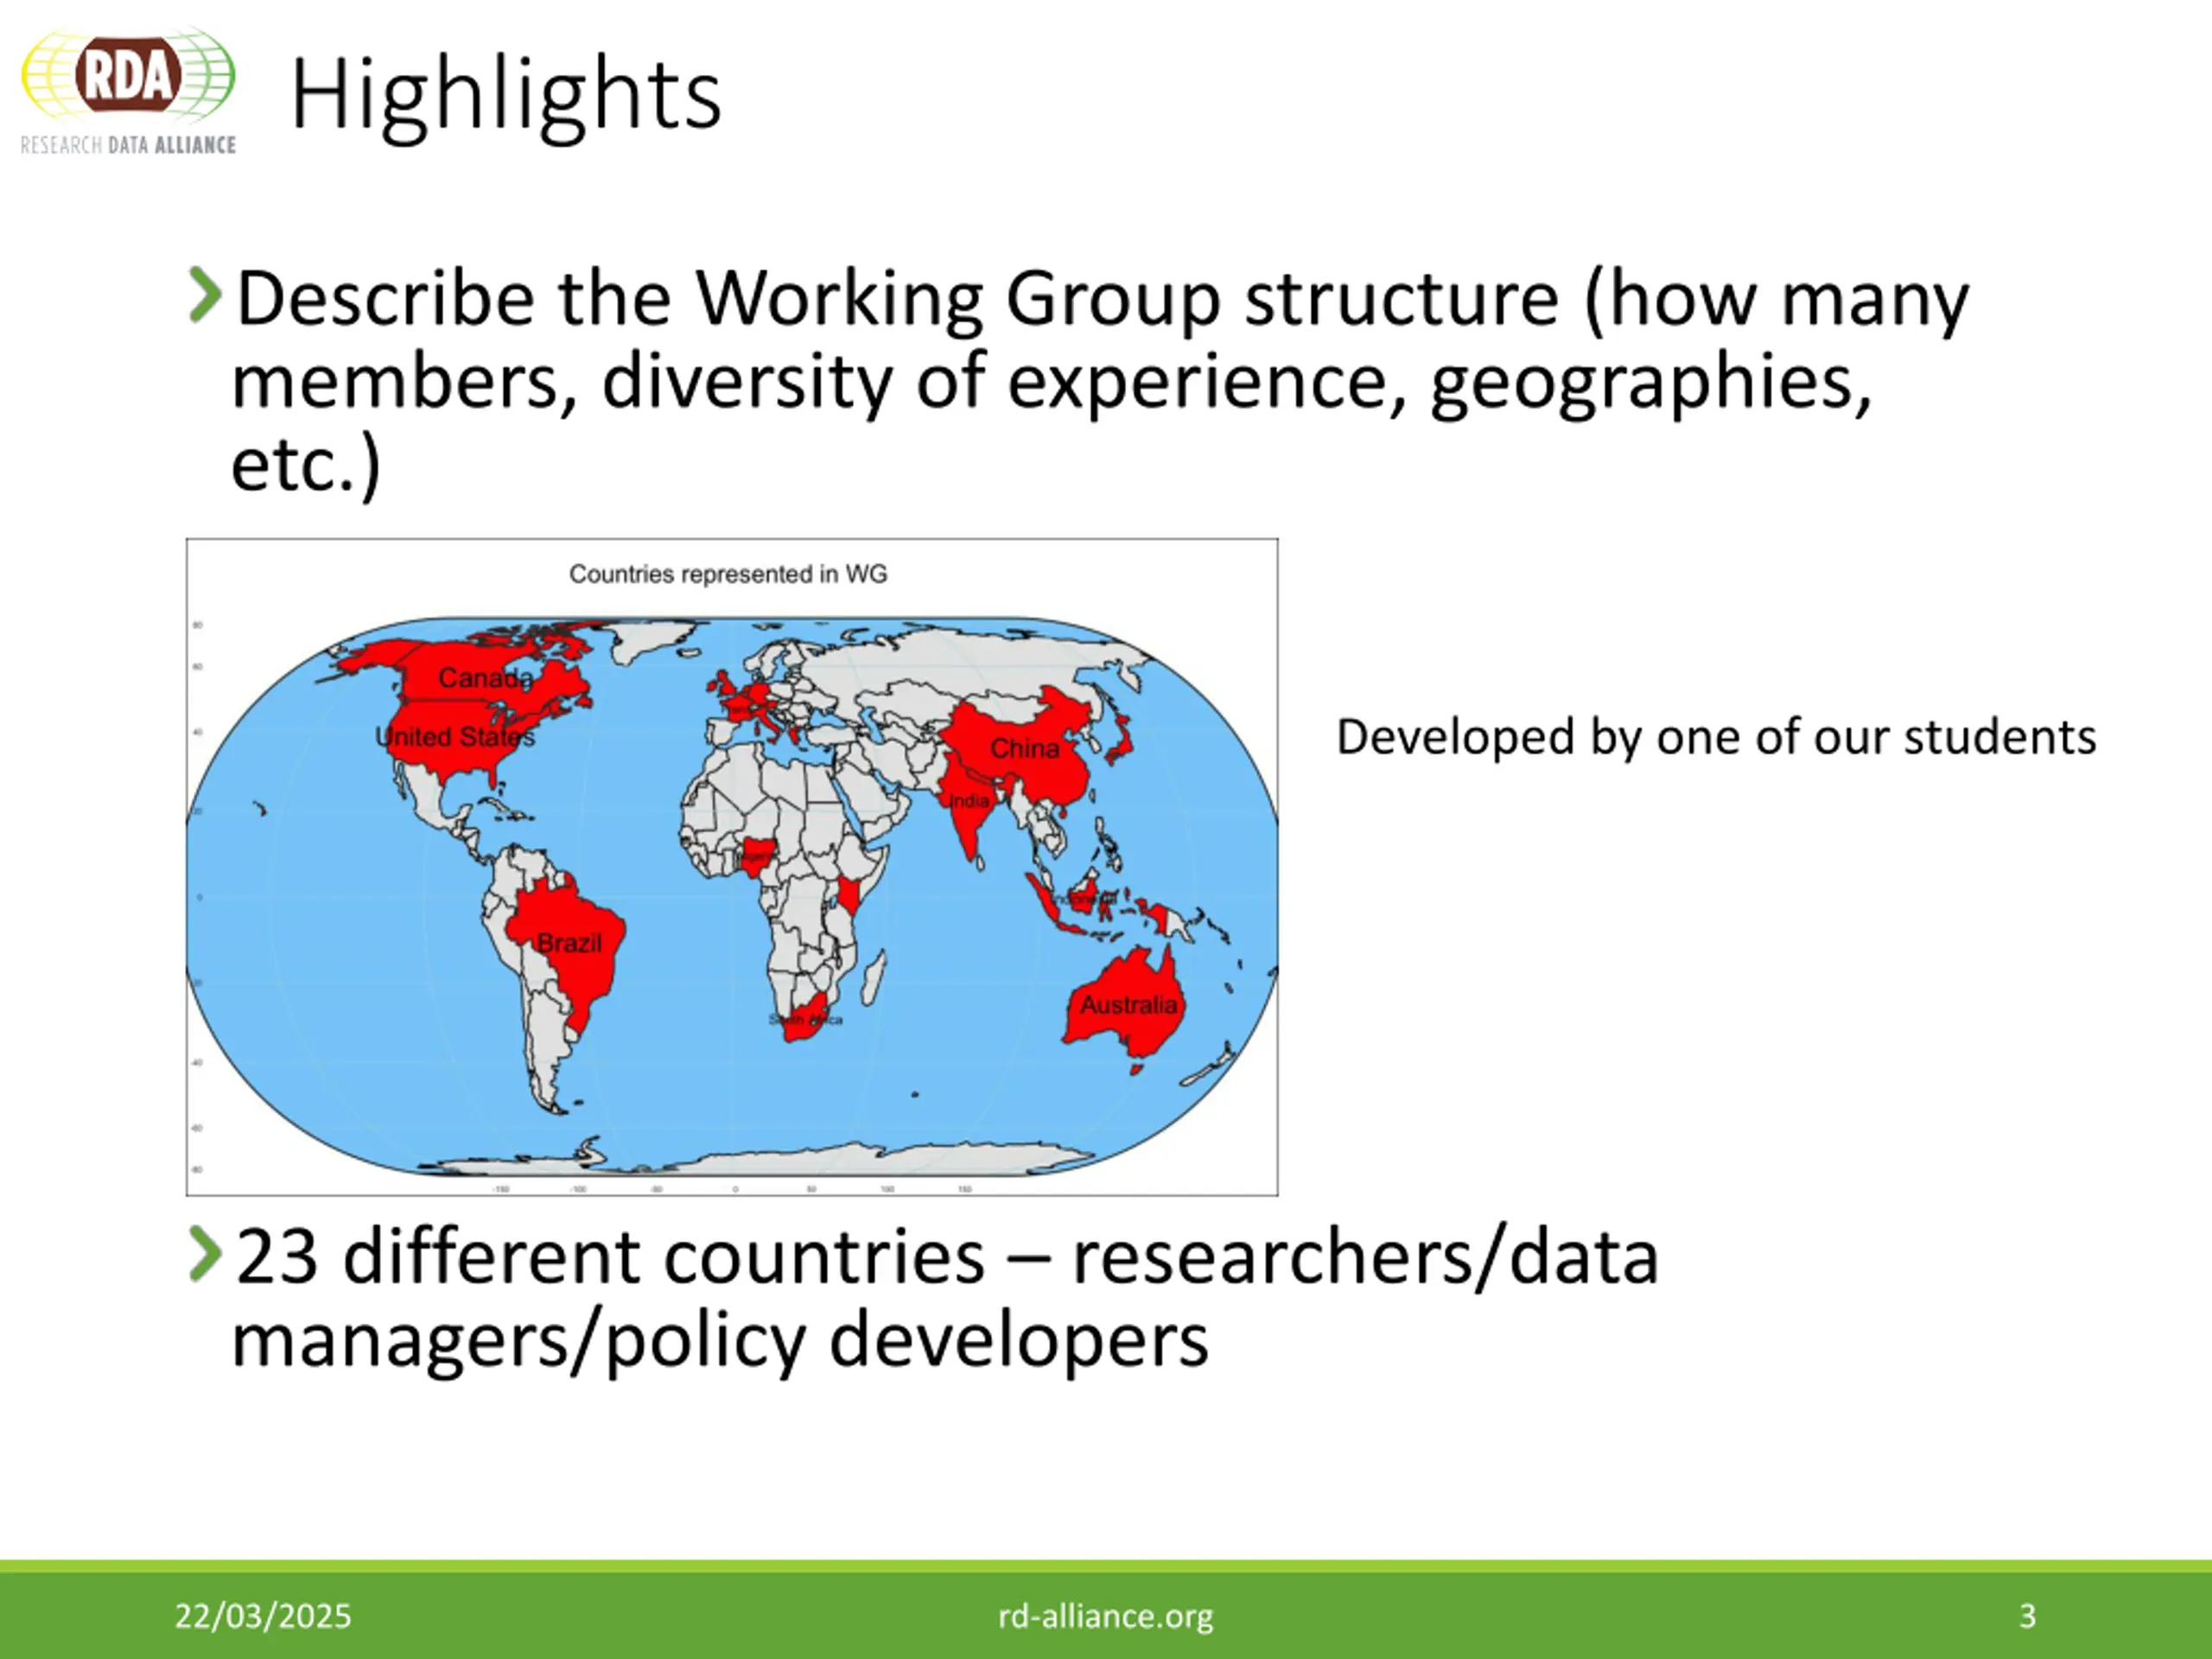
Task: Click the date 22/03/2025 in footer
Action: (x=263, y=1616)
